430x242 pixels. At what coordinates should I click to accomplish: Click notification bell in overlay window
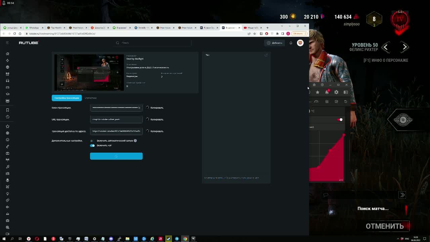327,92
